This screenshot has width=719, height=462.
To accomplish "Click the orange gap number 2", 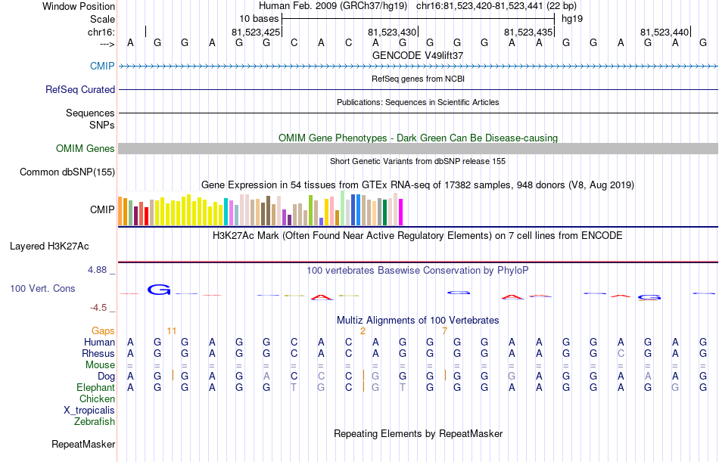I will click(x=363, y=331).
